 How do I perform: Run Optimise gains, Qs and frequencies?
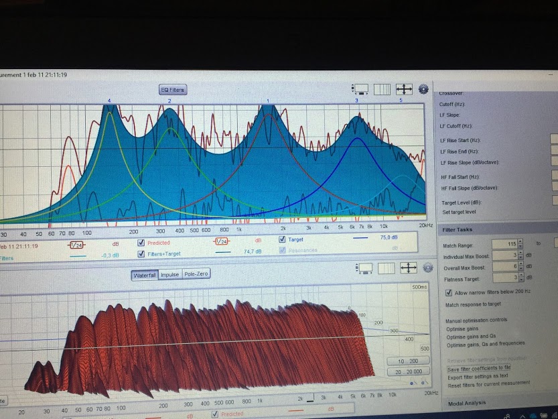tap(486, 344)
